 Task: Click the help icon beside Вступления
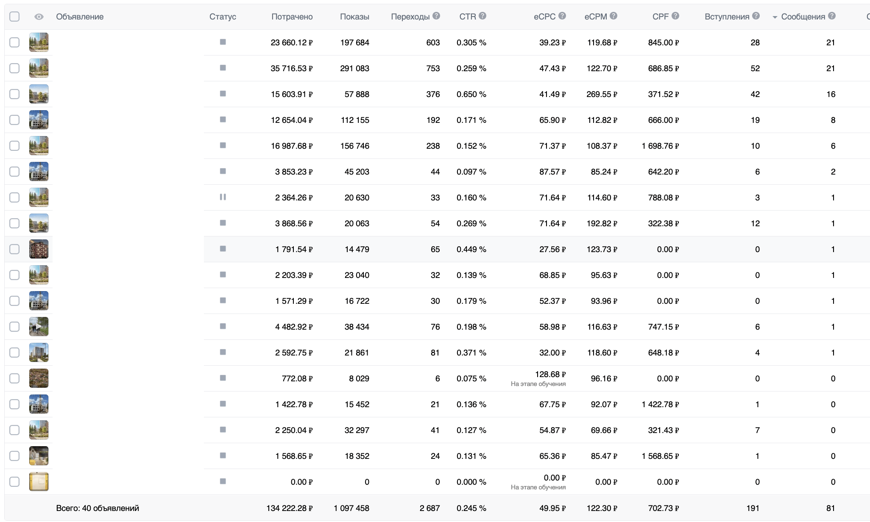coord(756,16)
